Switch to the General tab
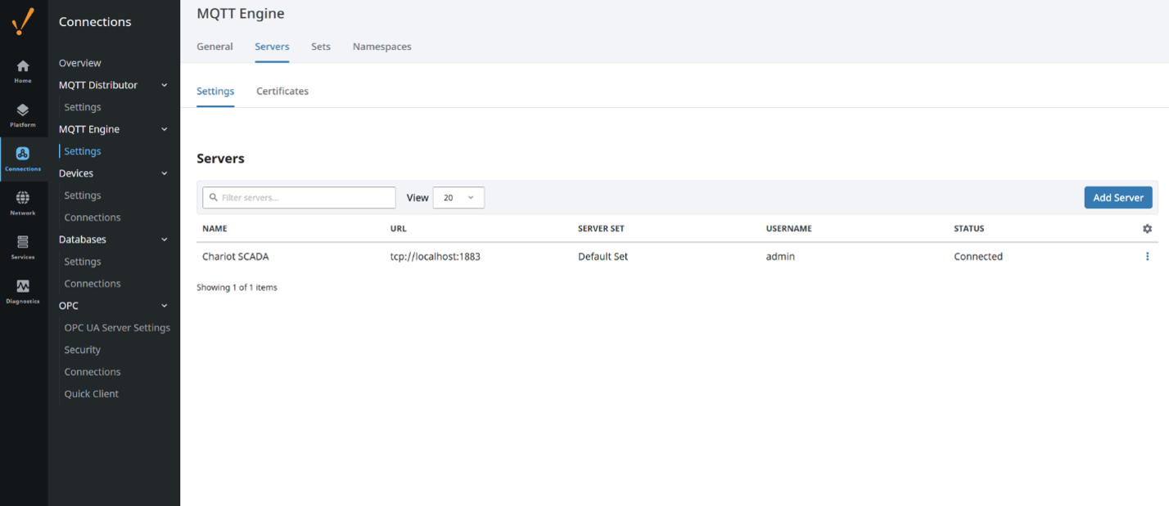Image resolution: width=1169 pixels, height=506 pixels. pyautogui.click(x=214, y=47)
